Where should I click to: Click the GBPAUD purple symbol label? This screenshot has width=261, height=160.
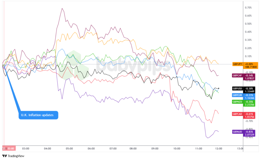click(x=237, y=132)
